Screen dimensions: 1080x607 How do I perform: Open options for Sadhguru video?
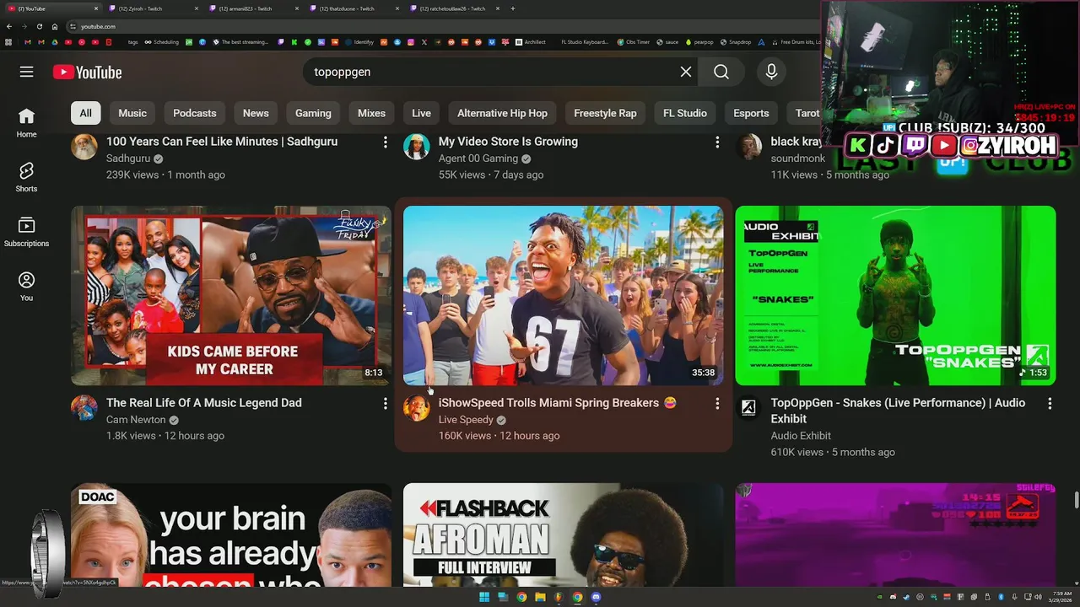point(386,142)
